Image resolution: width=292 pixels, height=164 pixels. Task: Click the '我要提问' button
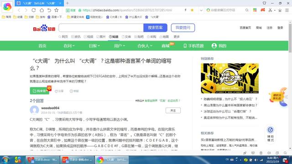(183, 28)
